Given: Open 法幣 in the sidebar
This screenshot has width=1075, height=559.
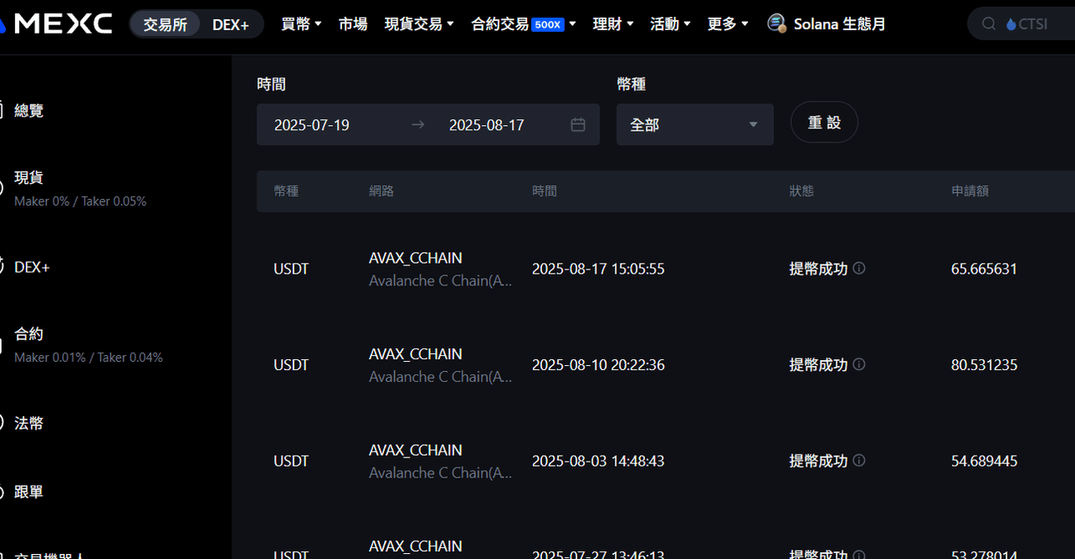Looking at the screenshot, I should pyautogui.click(x=29, y=423).
